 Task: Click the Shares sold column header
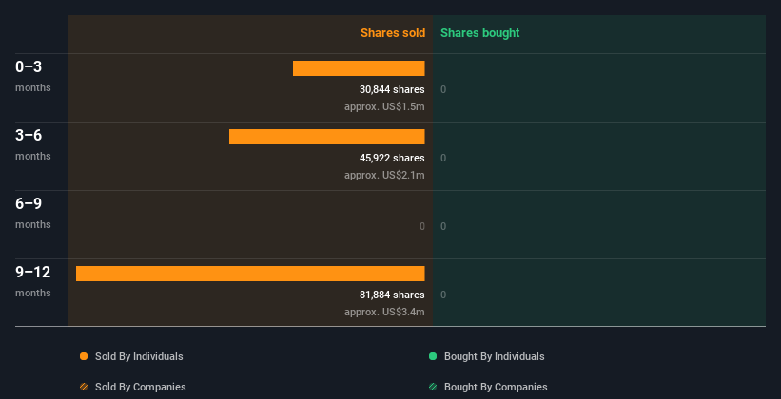393,33
